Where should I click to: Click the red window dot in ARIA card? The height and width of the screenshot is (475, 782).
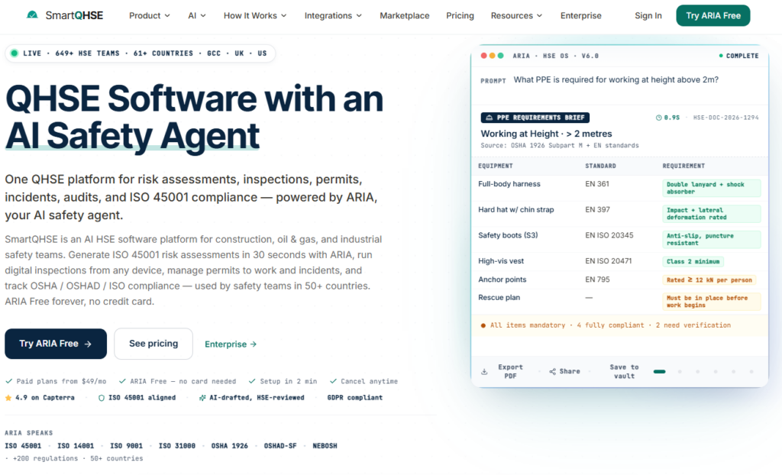[x=483, y=56]
